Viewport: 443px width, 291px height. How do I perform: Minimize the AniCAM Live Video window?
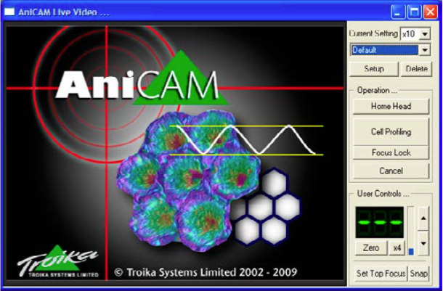point(398,12)
